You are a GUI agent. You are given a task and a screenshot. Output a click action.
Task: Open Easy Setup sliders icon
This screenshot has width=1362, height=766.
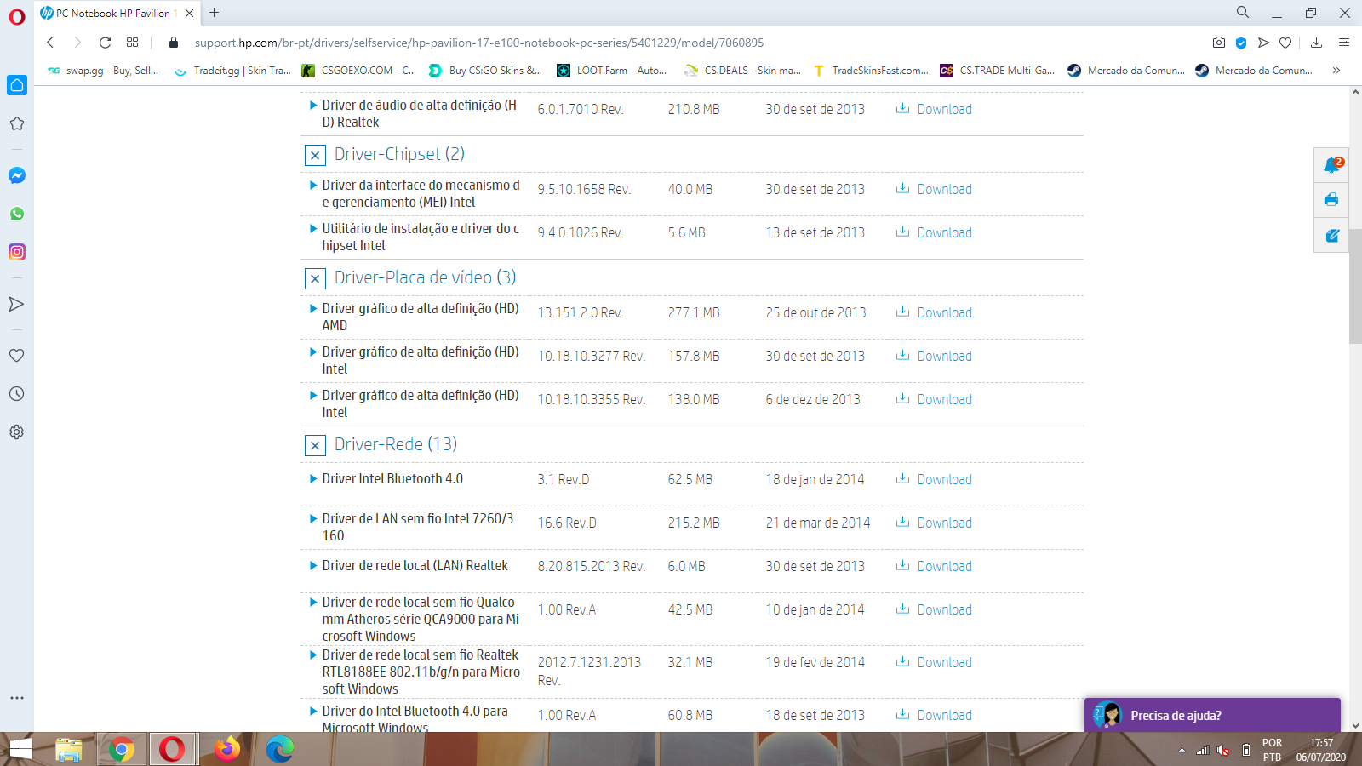(x=1344, y=43)
